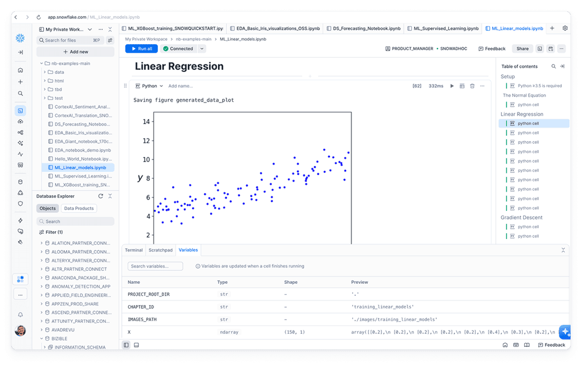Delete the cell using the trash icon
The height and width of the screenshot is (365, 582).
click(472, 86)
